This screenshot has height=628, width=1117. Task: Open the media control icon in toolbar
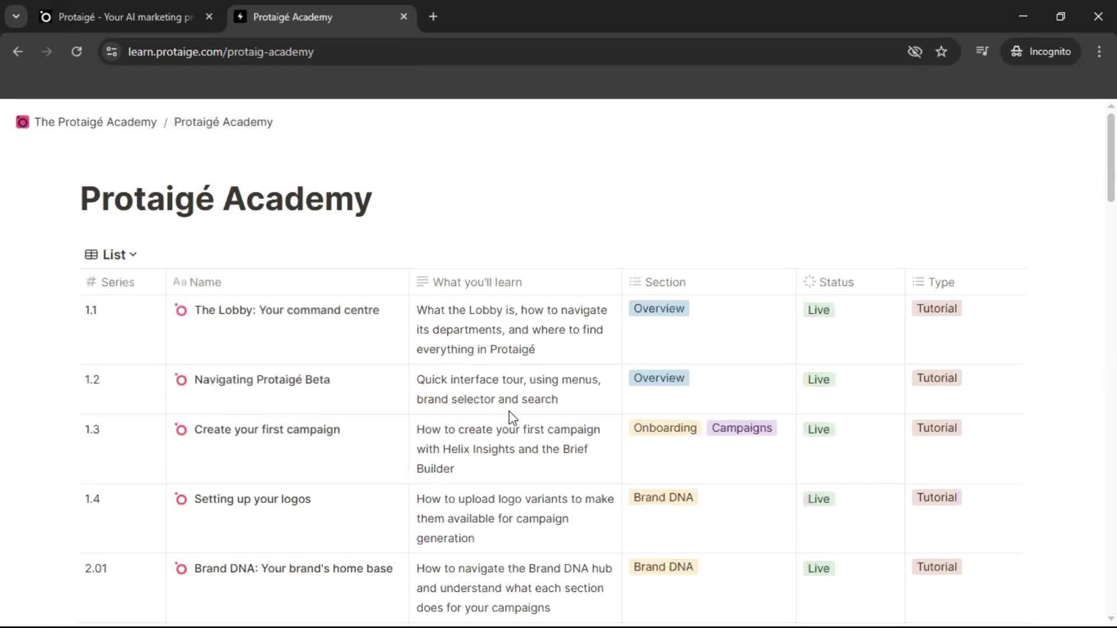(982, 52)
